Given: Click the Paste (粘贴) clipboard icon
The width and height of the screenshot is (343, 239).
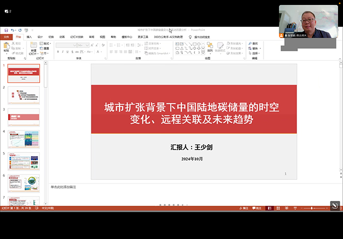Looking at the screenshot, I should click(x=6, y=46).
